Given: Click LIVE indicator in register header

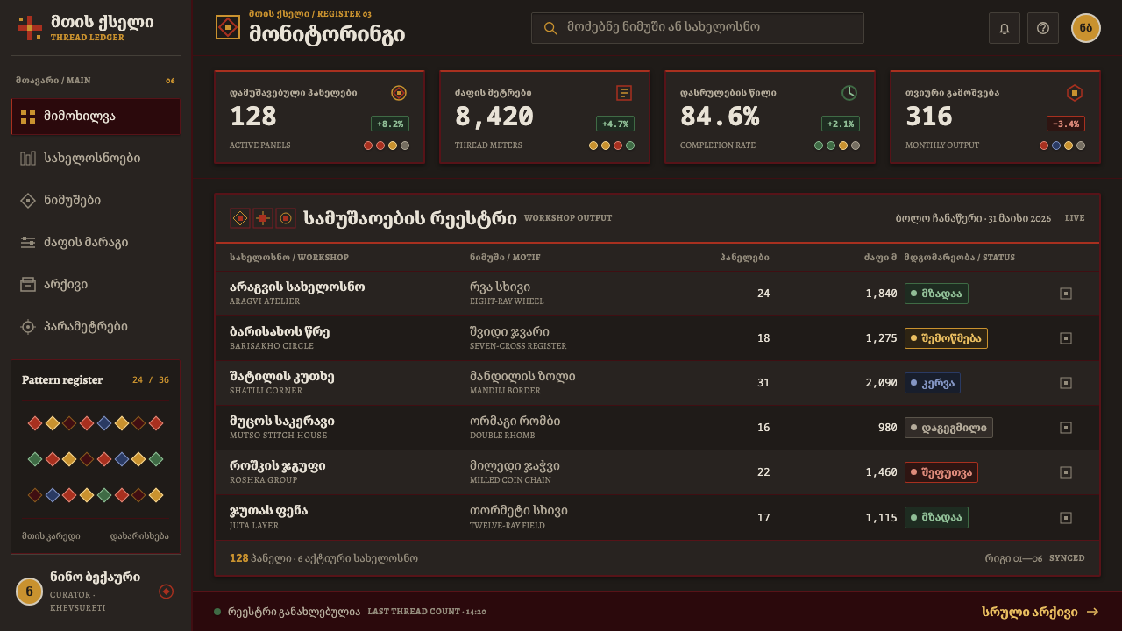Looking at the screenshot, I should coord(1075,218).
